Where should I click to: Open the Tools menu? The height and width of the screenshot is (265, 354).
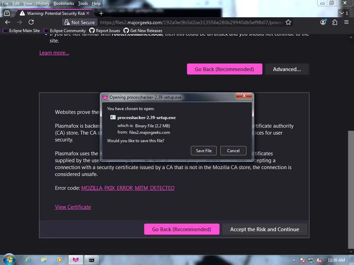pyautogui.click(x=83, y=3)
